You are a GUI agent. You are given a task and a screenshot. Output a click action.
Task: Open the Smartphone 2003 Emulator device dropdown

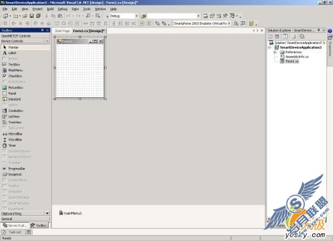tap(229, 23)
